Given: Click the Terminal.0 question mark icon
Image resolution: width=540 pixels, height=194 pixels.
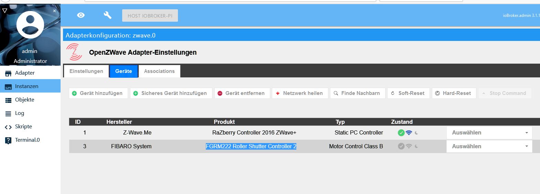Looking at the screenshot, I should 8,140.
